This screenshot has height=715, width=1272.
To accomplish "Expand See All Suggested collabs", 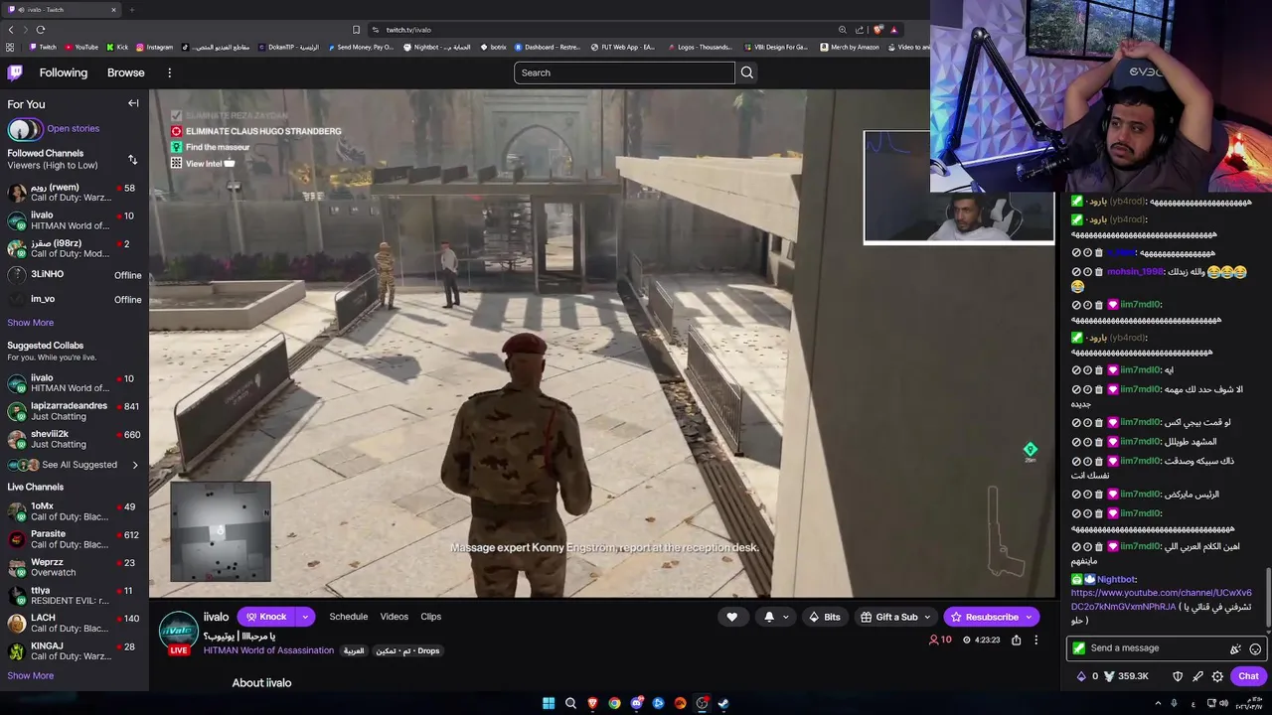I will click(75, 465).
